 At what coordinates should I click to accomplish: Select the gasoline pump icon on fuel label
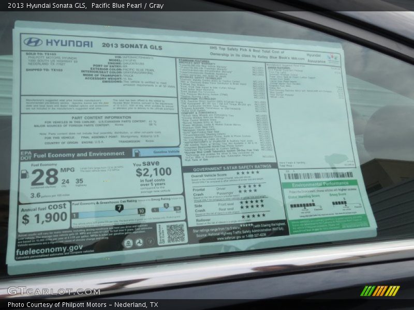tap(137, 153)
